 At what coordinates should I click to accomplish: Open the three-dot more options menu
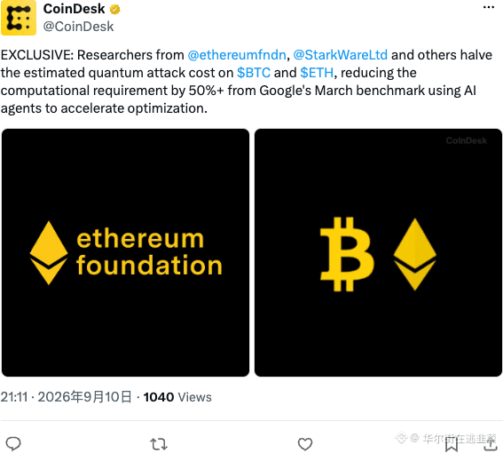pos(489,7)
